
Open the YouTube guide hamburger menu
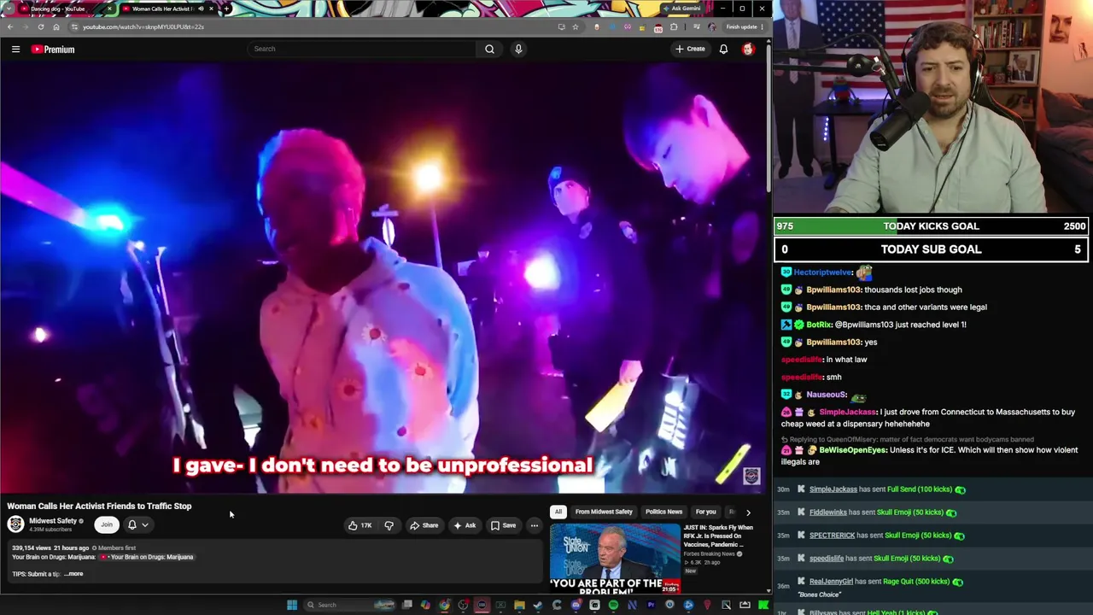[15, 50]
